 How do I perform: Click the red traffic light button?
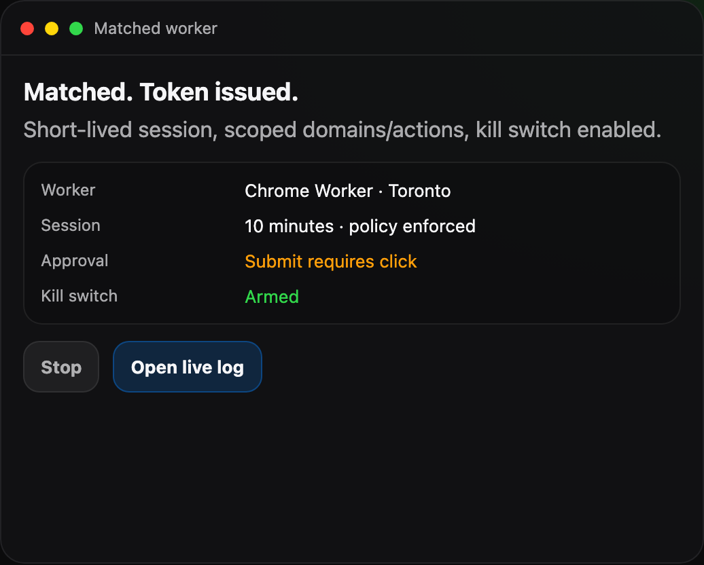tap(27, 29)
